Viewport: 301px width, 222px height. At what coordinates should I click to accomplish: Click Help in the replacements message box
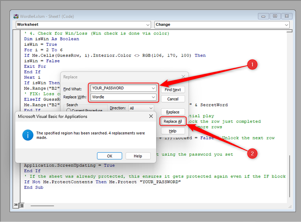(138, 156)
